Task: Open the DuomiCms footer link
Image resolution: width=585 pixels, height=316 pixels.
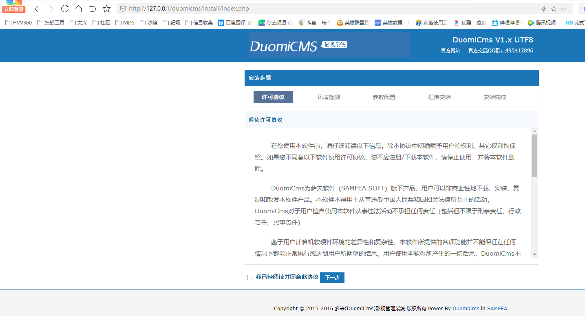Action: tap(466, 309)
